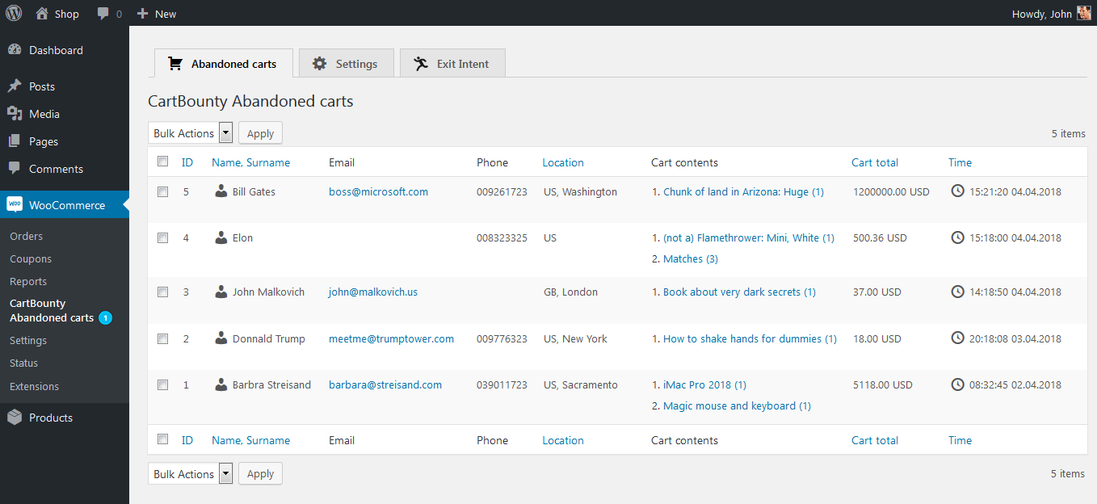Open the comments bubble icon in admin bar
Viewport: 1097px width, 504px height.
[x=103, y=14]
